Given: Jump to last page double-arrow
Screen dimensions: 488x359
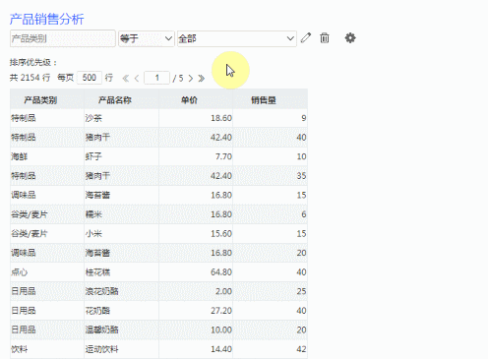Looking at the screenshot, I should click(x=202, y=78).
